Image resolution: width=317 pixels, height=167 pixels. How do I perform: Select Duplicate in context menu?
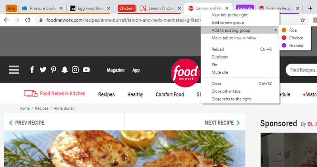click(240, 57)
